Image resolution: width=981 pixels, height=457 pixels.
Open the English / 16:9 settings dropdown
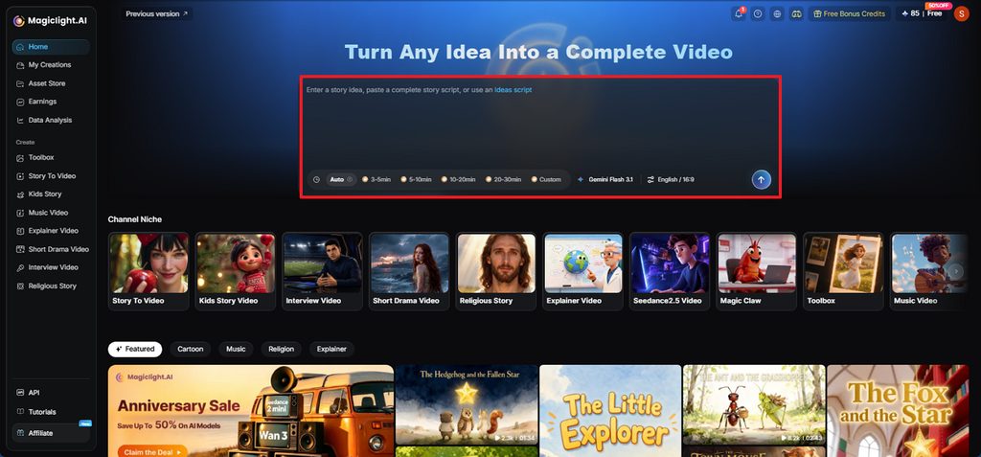670,180
